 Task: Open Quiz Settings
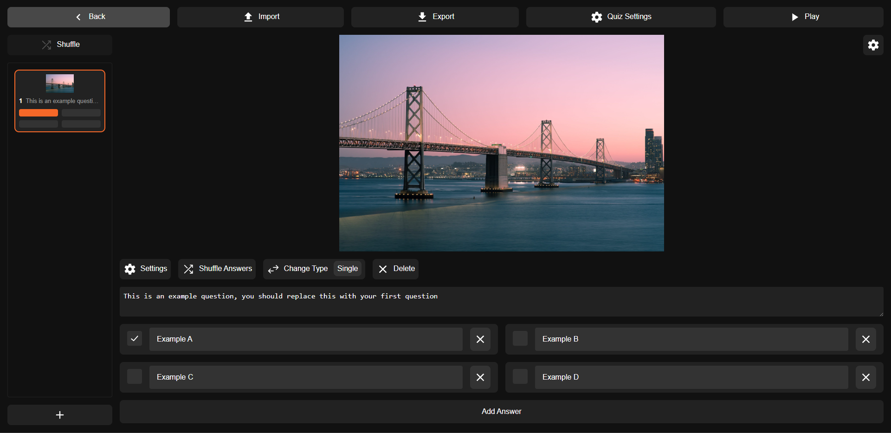(621, 17)
